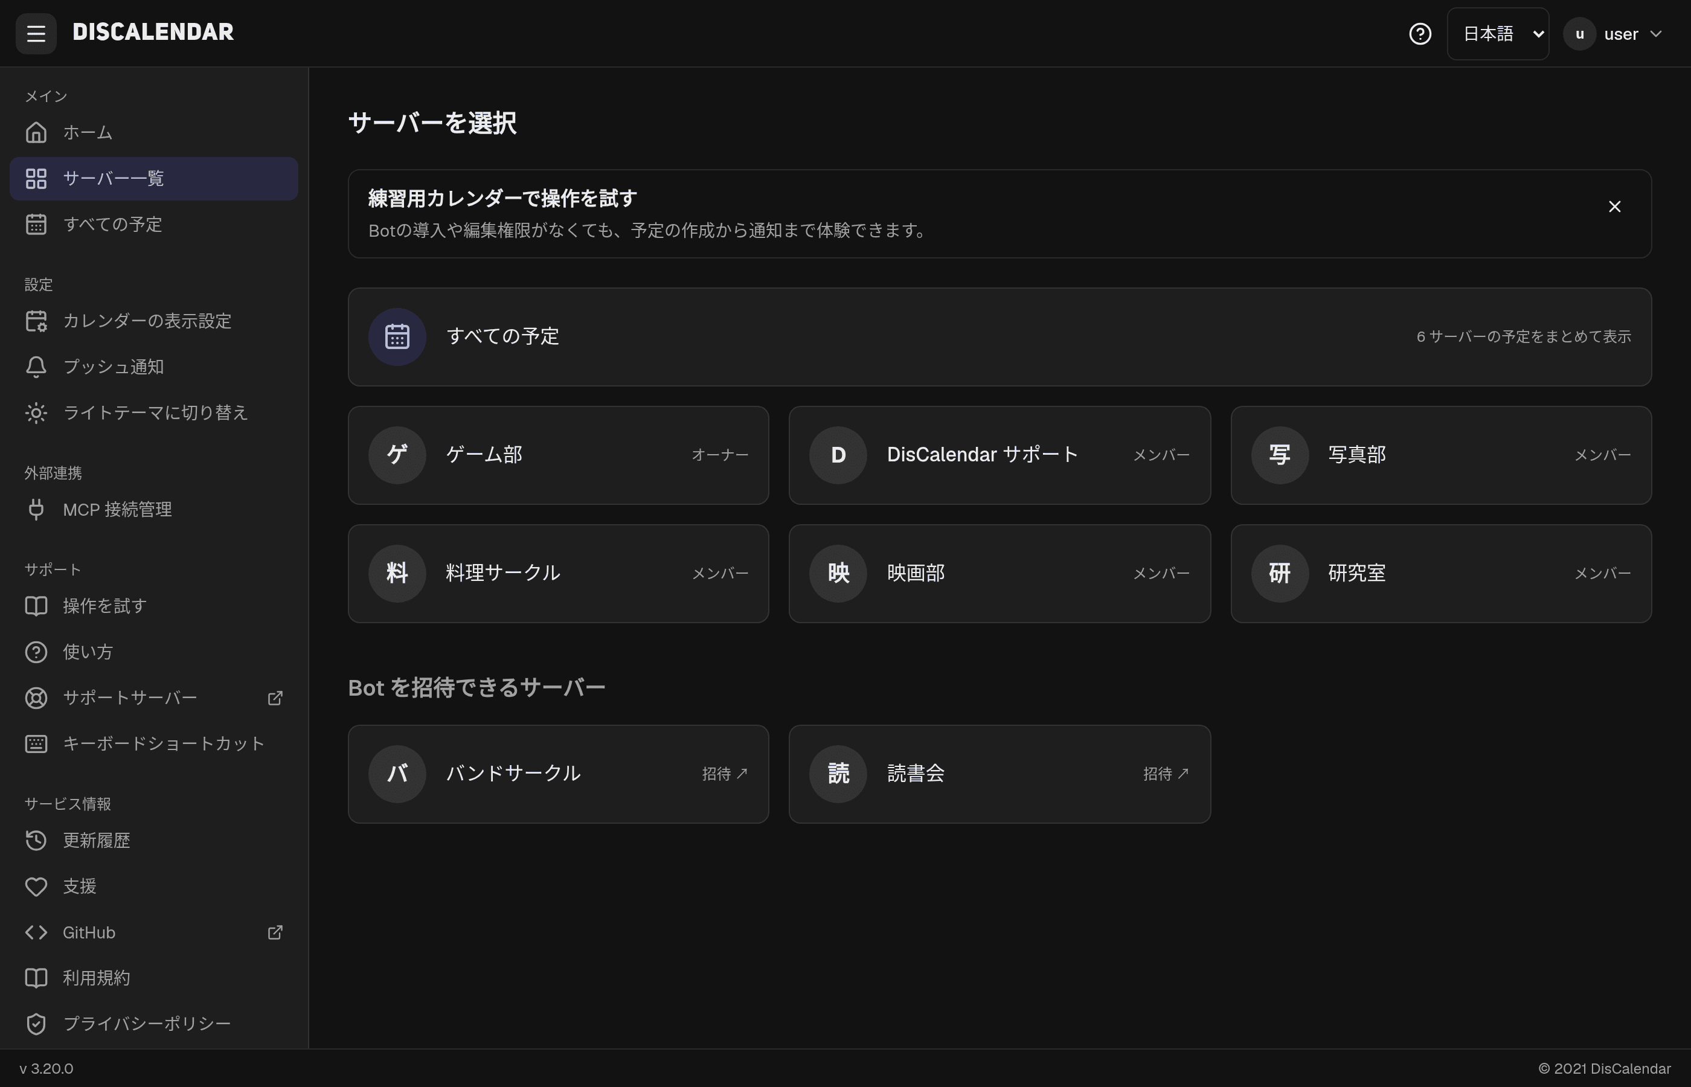This screenshot has height=1087, width=1691.
Task: Click the 研 avatar of 研究室
Action: [x=1280, y=574]
